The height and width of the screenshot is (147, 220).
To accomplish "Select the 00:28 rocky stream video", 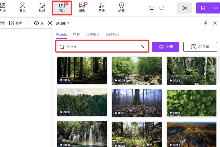I will 137,71.
